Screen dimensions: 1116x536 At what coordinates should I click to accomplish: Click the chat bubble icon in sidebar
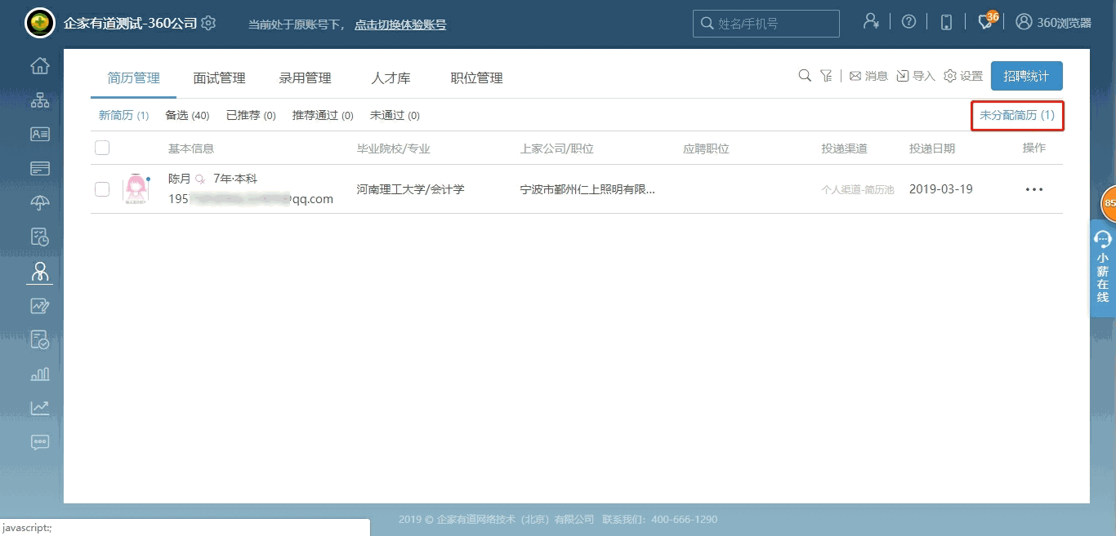click(39, 442)
